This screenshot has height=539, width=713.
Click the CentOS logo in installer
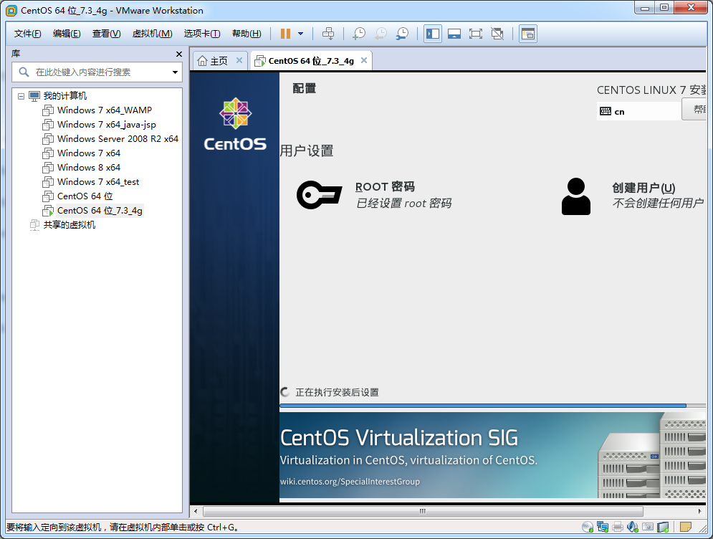(x=235, y=124)
